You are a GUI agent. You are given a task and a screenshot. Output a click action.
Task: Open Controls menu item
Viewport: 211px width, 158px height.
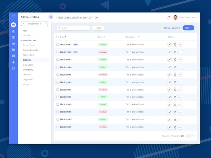(27, 74)
